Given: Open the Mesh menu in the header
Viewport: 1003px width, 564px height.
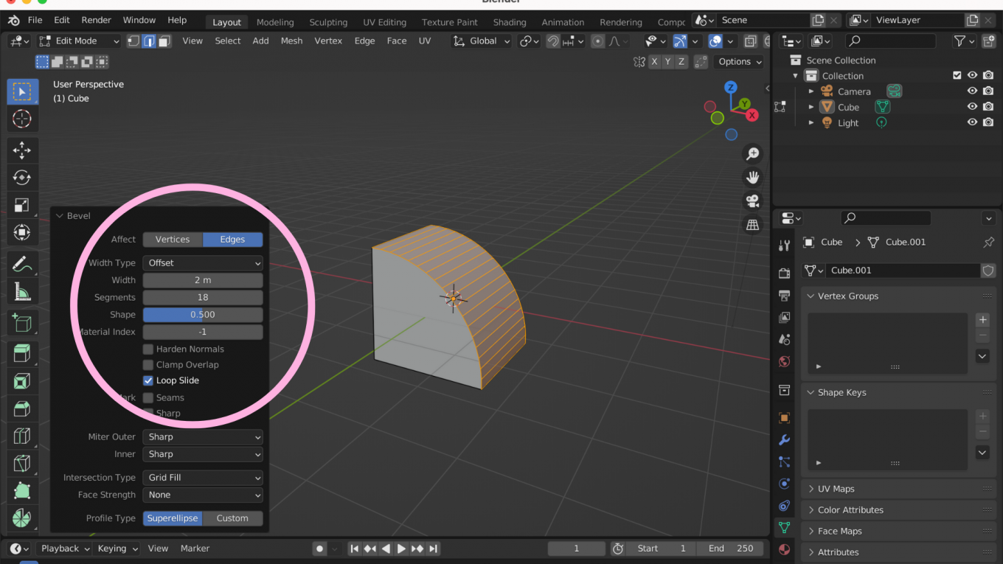Looking at the screenshot, I should point(291,41).
